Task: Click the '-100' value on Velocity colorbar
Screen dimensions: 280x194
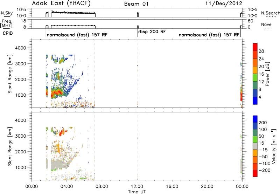Action: (x=264, y=163)
